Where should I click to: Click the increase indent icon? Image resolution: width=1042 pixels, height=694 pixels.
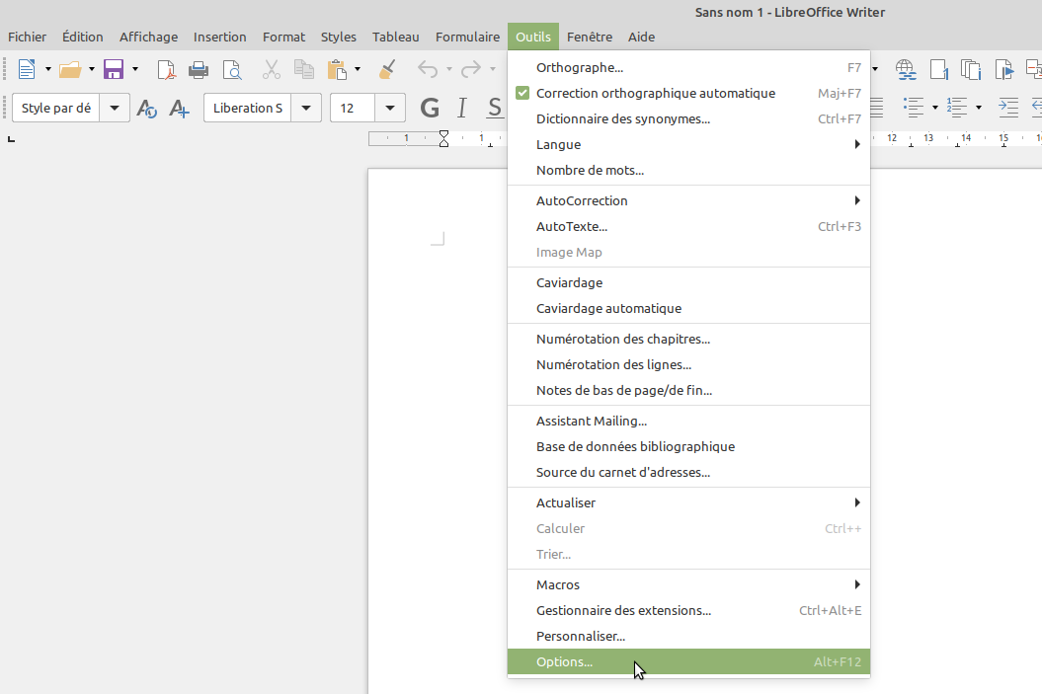click(1007, 107)
